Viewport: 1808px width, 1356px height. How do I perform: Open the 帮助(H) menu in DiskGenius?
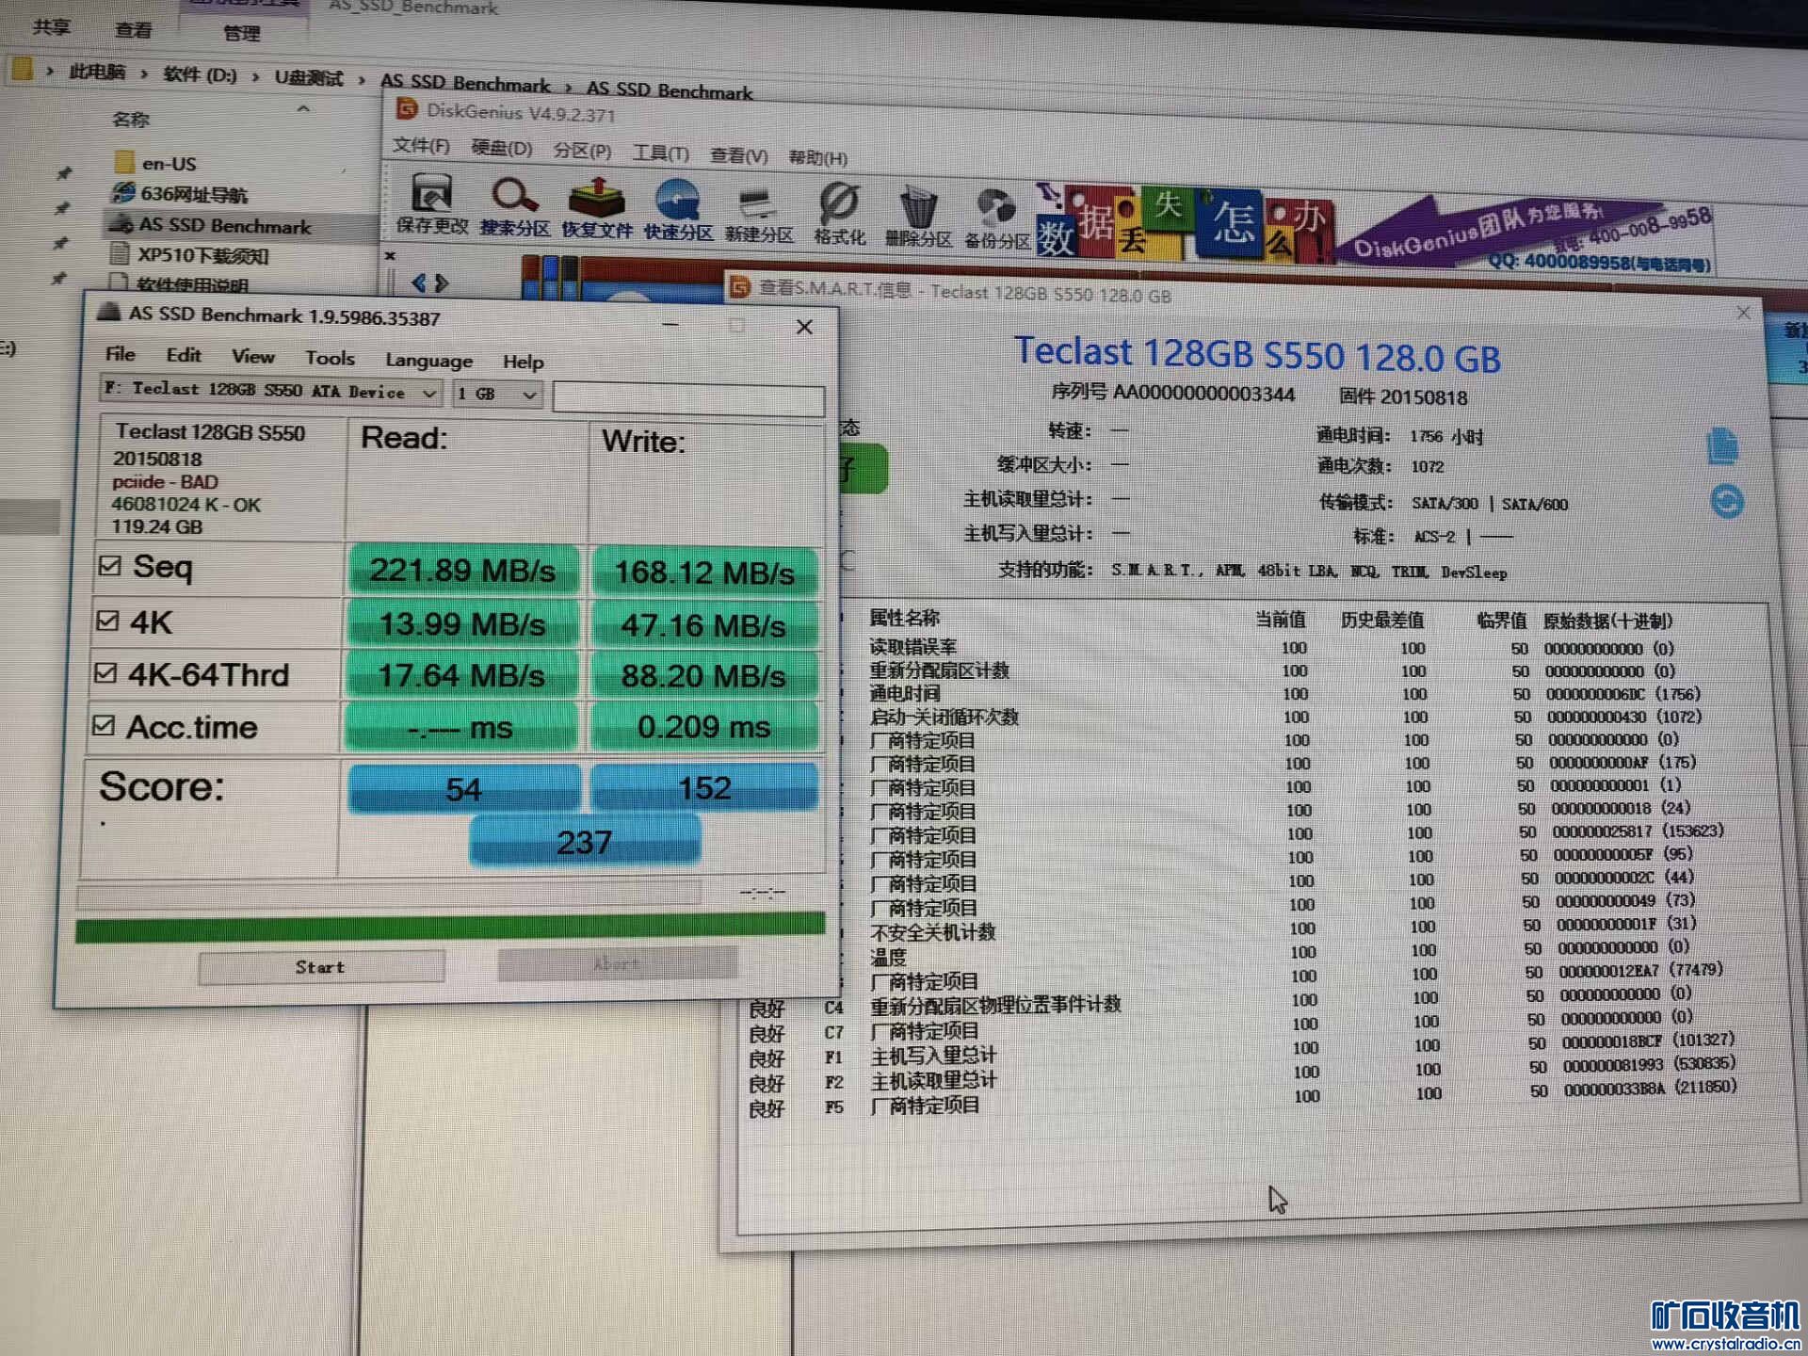coord(818,158)
